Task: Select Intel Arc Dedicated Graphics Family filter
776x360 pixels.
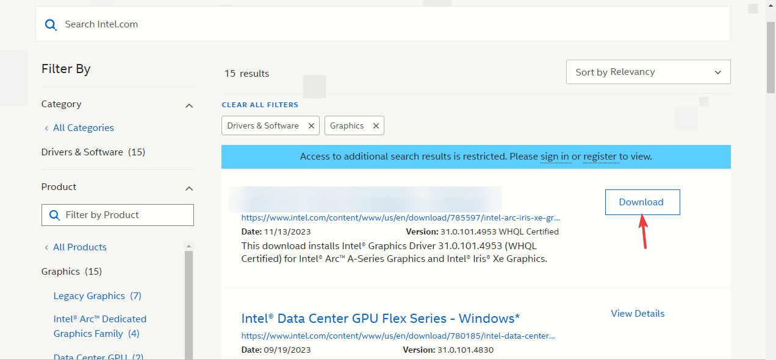Action: (99, 326)
